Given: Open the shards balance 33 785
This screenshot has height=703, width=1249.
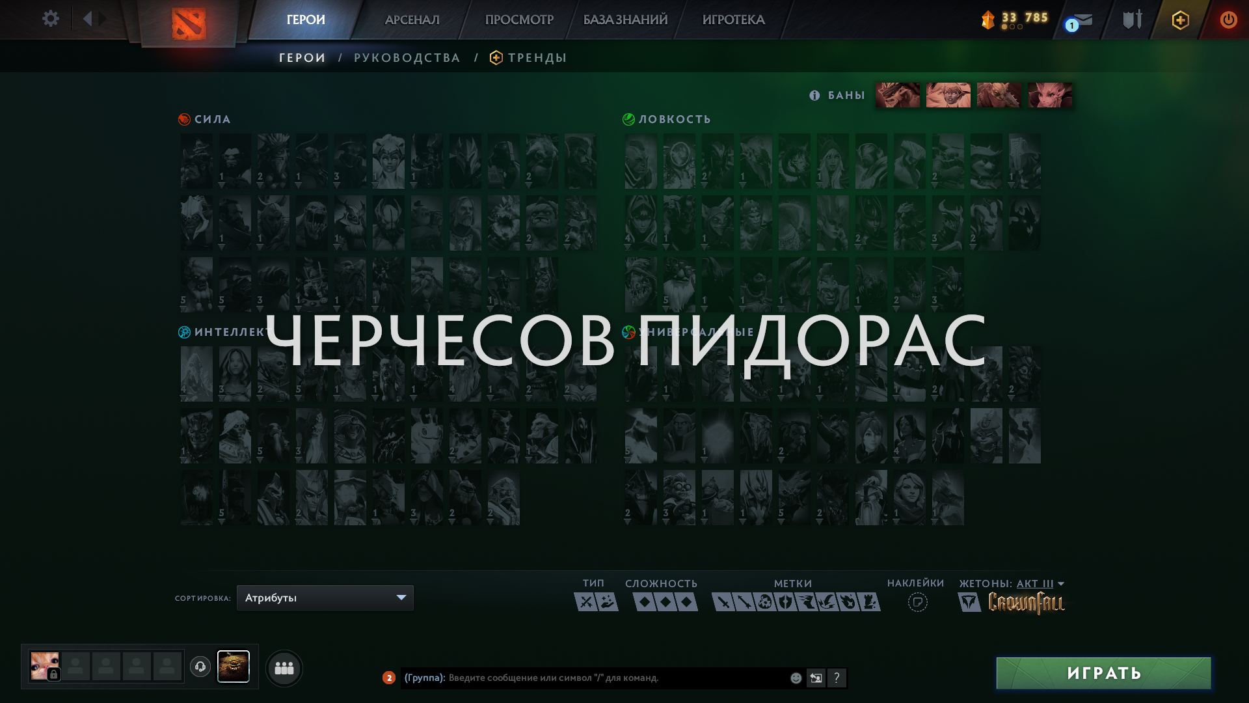Looking at the screenshot, I should tap(1015, 20).
